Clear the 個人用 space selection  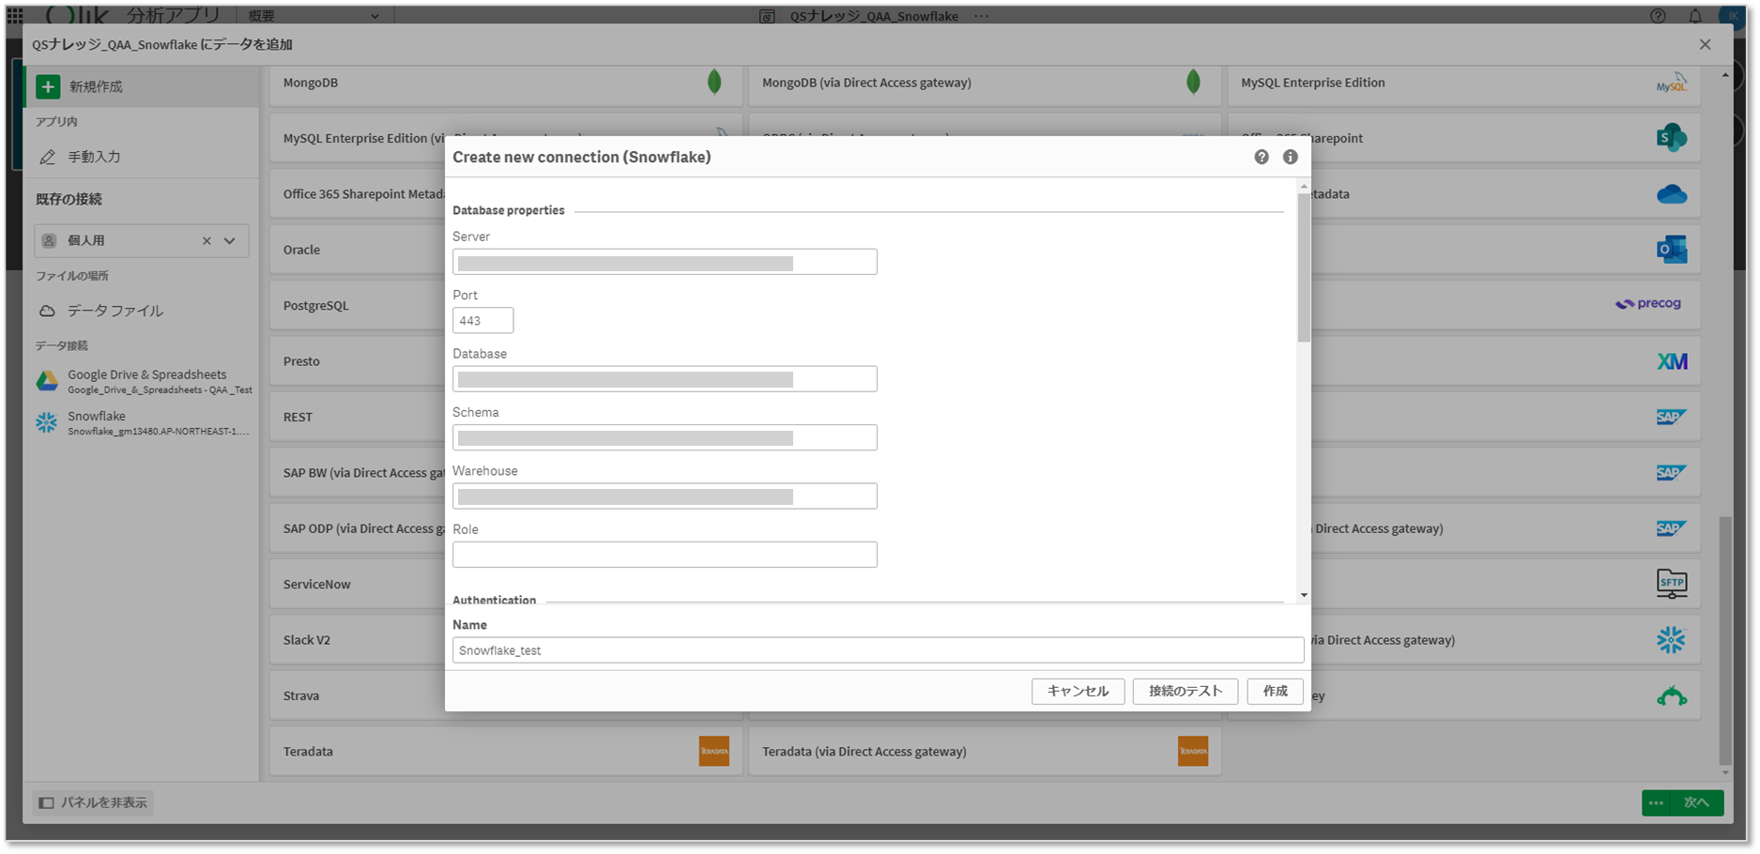click(207, 241)
